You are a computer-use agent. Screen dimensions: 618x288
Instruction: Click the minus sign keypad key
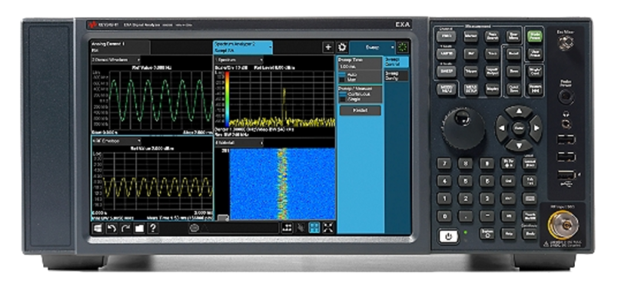[487, 216]
